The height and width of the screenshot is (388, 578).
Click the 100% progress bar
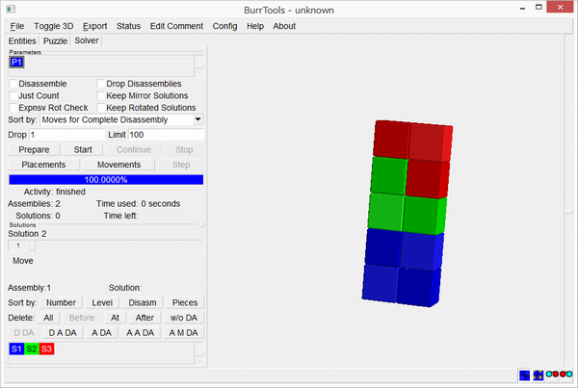coord(106,179)
